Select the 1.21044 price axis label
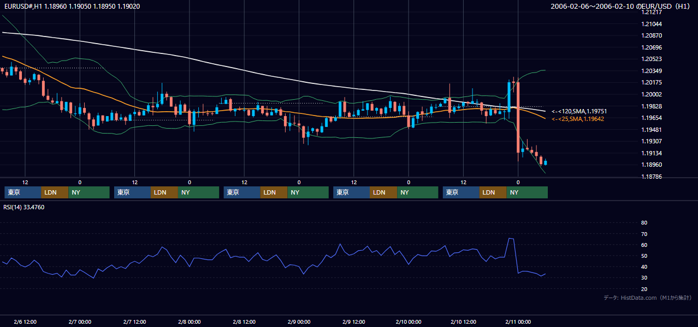Image resolution: width=698 pixels, height=327 pixels. tap(652, 24)
